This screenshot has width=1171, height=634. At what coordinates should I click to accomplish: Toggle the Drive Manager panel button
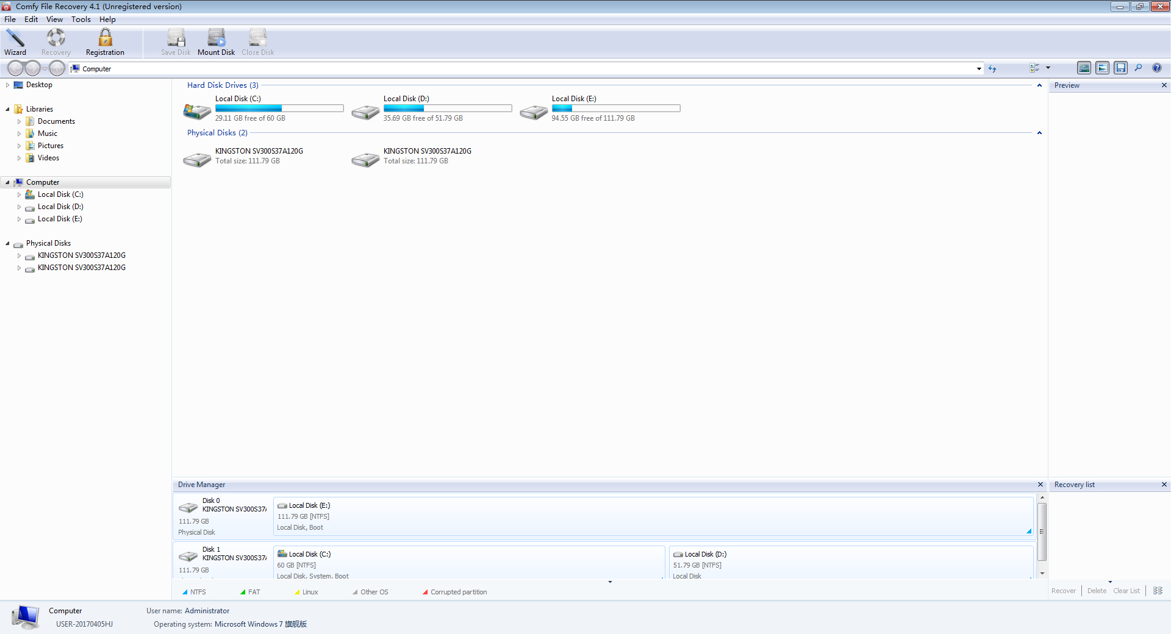click(x=1084, y=68)
